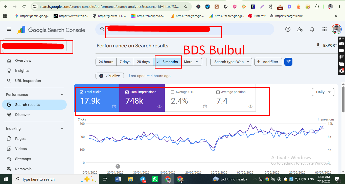This screenshot has height=184, width=345.
Task: Click the Total clicks help icon
Action: pyautogui.click(x=114, y=106)
